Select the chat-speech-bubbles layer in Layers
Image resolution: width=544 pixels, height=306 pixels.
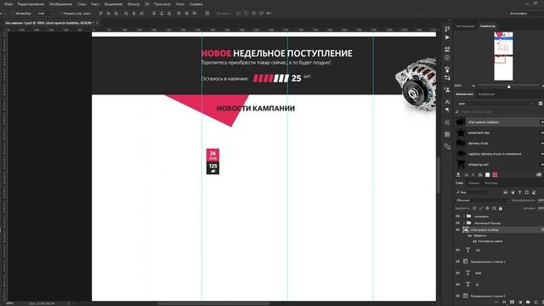click(500, 229)
